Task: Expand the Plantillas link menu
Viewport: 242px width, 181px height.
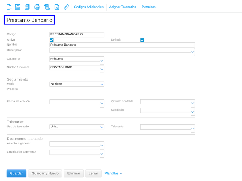Action: click(113, 173)
